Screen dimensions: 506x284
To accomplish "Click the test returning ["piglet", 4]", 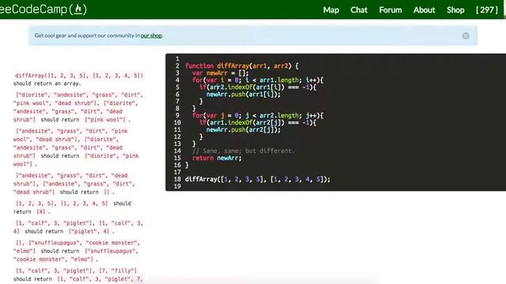I will (78, 227).
